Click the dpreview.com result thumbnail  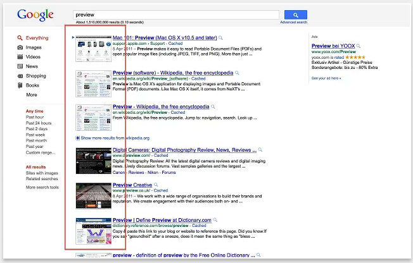click(93, 161)
